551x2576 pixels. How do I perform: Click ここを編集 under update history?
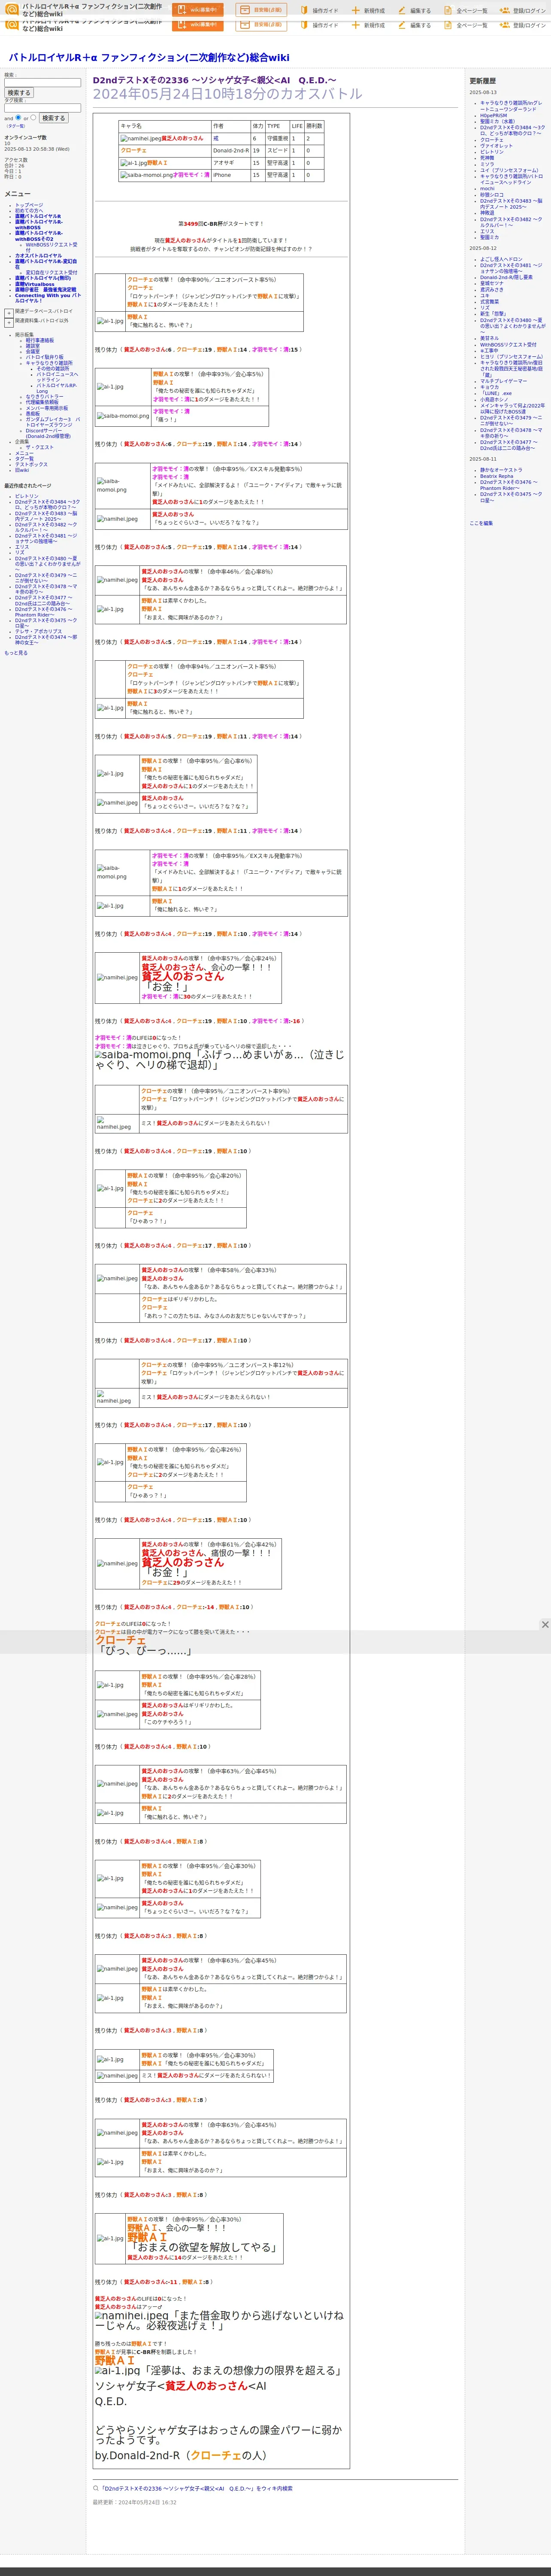tap(481, 523)
